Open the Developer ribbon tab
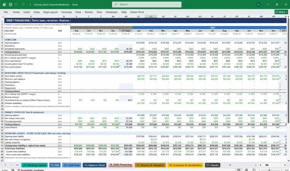Screen dimensions: 290x171 pyautogui.click(x=112, y=12)
